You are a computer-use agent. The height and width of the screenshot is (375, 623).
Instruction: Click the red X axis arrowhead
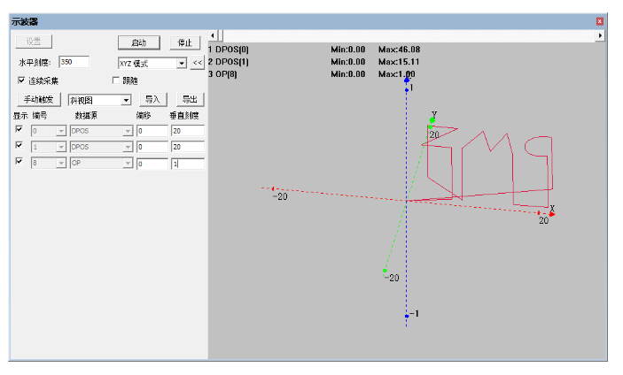point(552,214)
